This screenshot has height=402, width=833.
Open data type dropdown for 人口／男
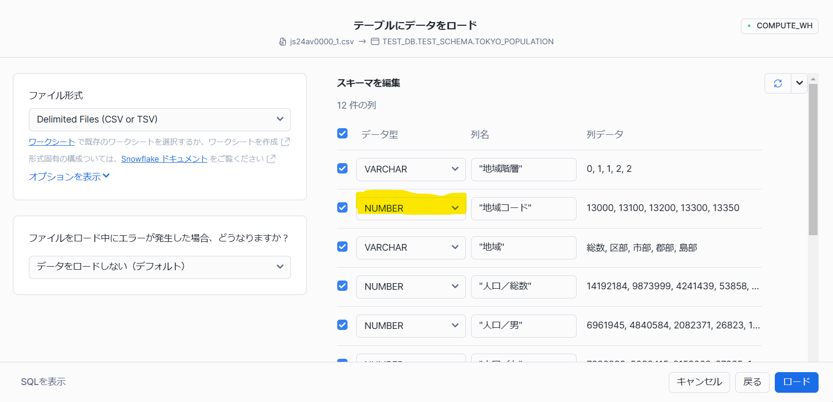[411, 326]
